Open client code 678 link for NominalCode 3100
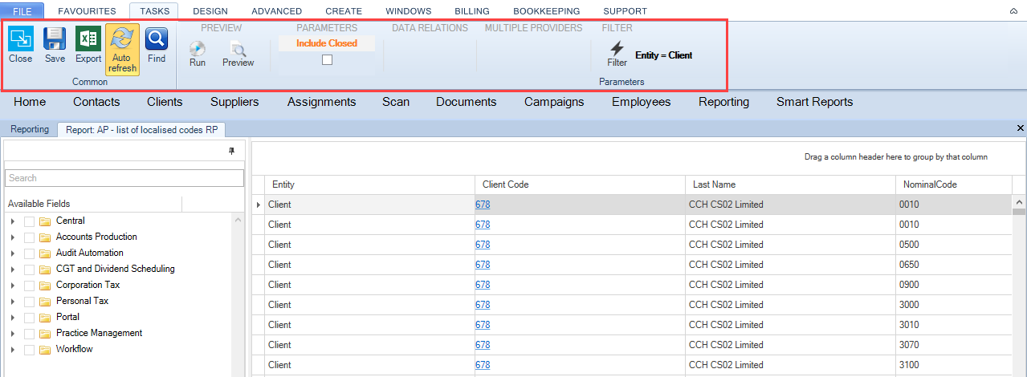Viewport: 1027px width, 377px height. point(483,365)
